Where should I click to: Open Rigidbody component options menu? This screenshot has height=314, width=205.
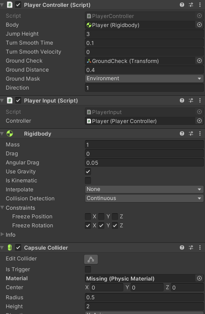click(200, 133)
